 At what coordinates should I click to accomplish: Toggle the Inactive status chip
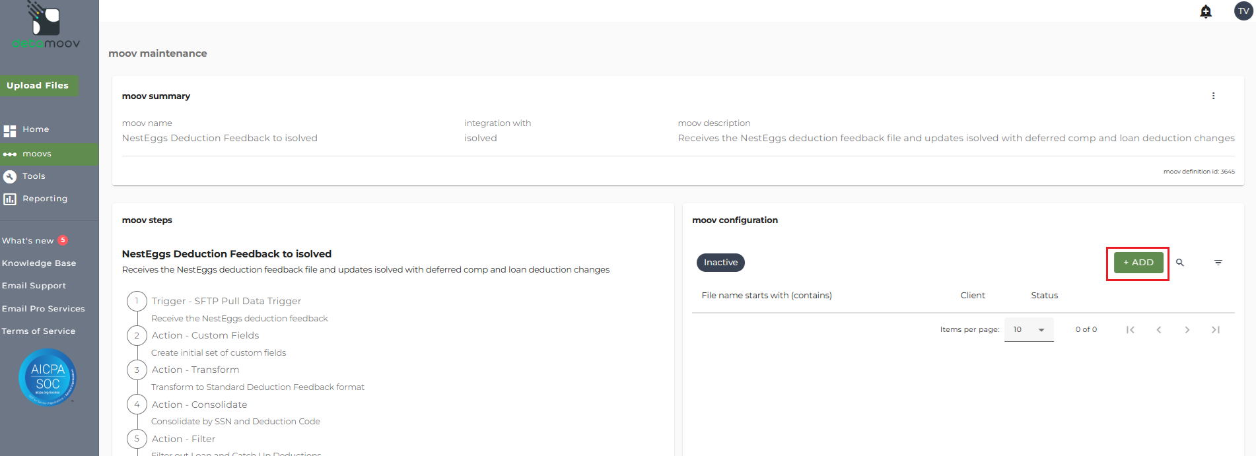[x=720, y=263]
